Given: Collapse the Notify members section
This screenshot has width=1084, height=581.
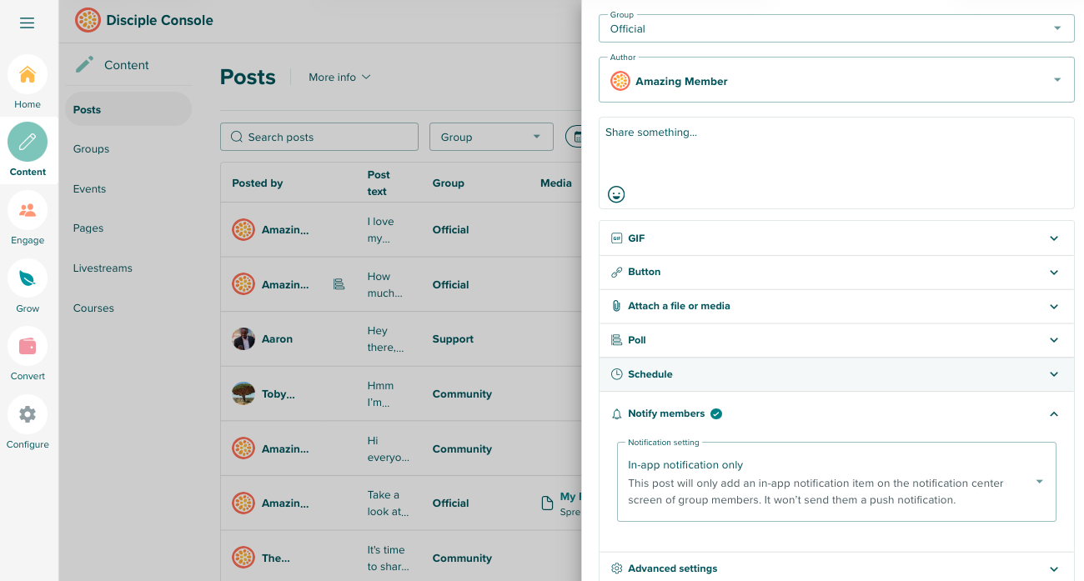Looking at the screenshot, I should [1053, 414].
